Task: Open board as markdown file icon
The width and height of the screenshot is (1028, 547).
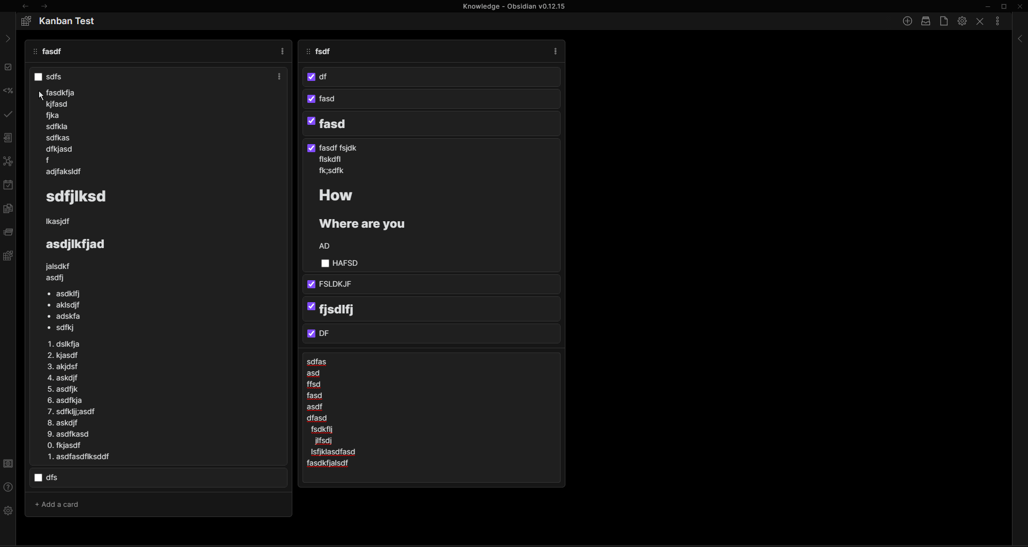Action: (943, 21)
